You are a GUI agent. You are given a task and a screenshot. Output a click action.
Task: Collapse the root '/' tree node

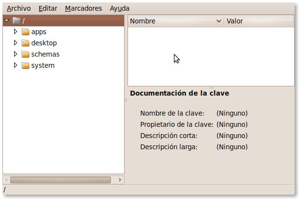click(6, 20)
